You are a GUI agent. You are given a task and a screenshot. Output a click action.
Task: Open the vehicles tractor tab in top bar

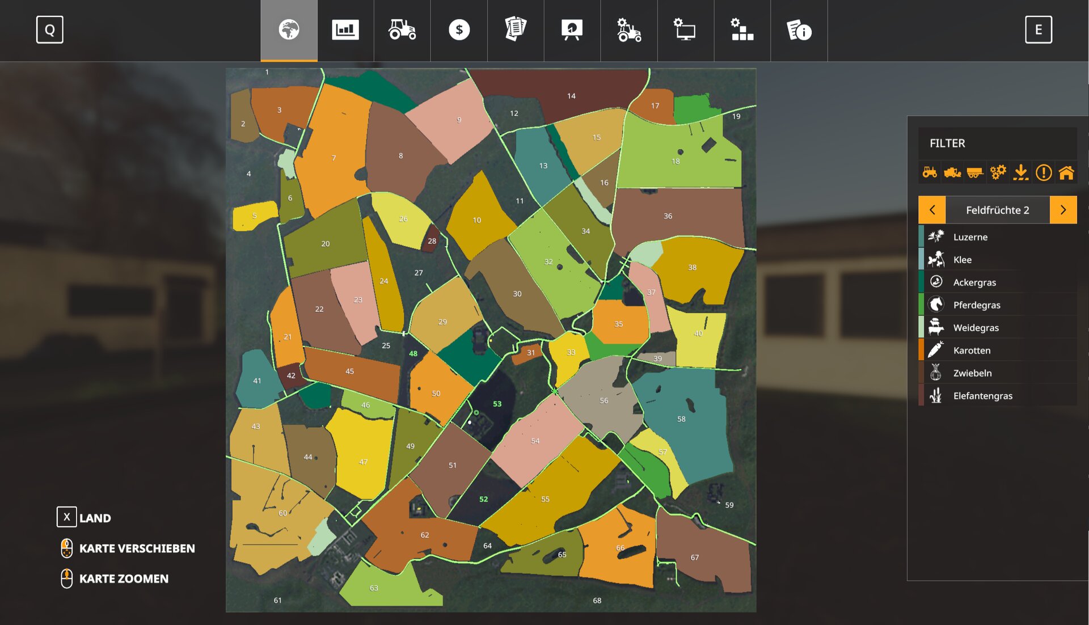[x=402, y=30]
